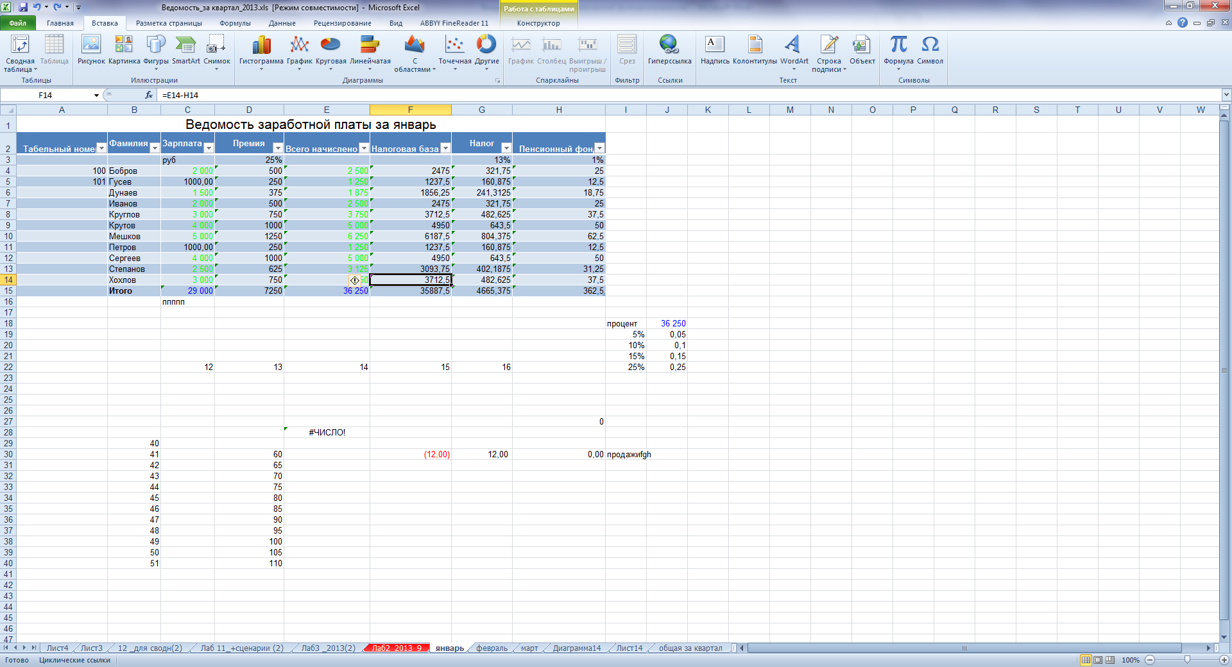Select column header F
The image size is (1232, 667).
[x=410, y=110]
